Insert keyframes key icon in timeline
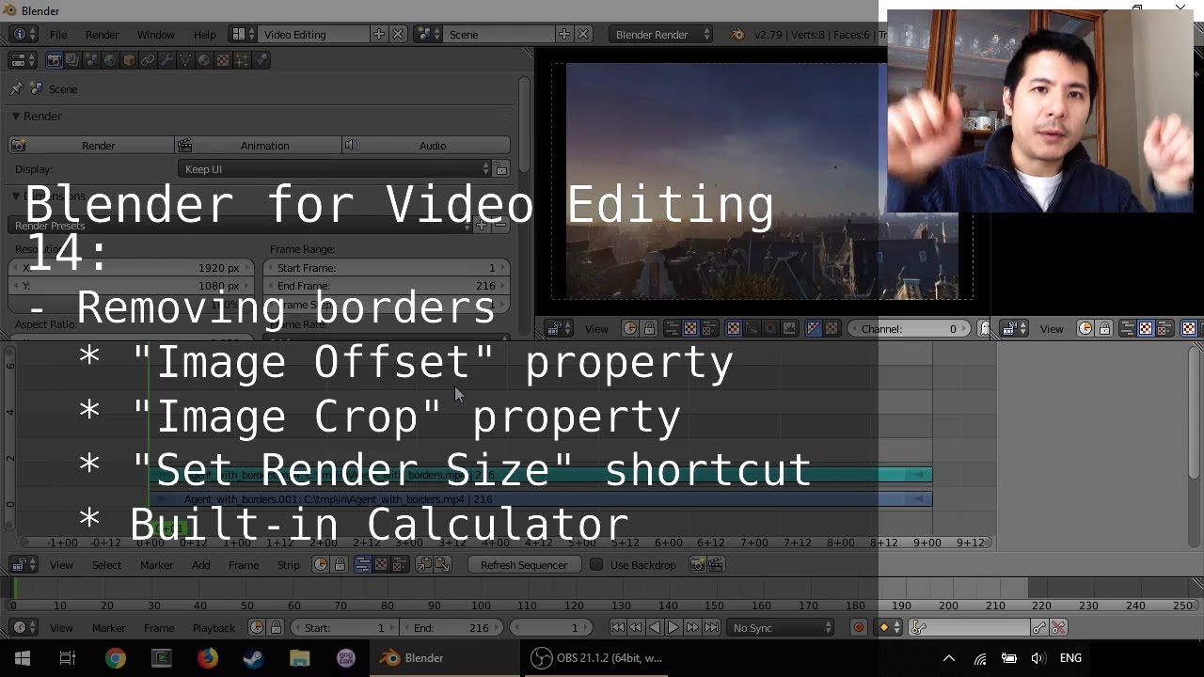The image size is (1204, 677). click(1039, 627)
